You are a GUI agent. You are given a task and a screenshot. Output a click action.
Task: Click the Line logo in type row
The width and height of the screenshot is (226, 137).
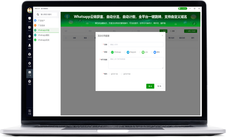click(143, 52)
